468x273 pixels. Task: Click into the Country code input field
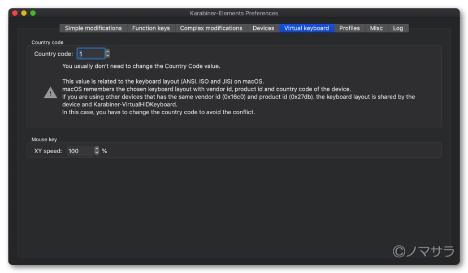[x=90, y=54]
